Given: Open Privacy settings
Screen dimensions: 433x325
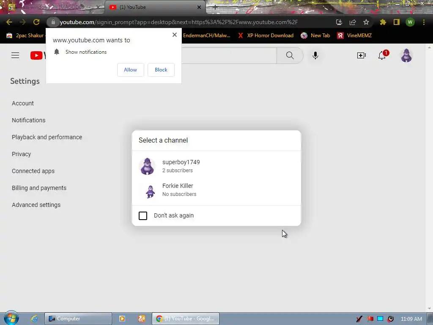Looking at the screenshot, I should click(21, 154).
